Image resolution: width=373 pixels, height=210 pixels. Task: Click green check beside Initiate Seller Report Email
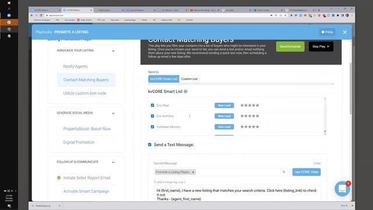59,178
